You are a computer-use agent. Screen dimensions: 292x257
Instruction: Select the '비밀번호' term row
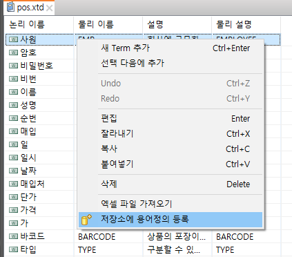[37, 66]
